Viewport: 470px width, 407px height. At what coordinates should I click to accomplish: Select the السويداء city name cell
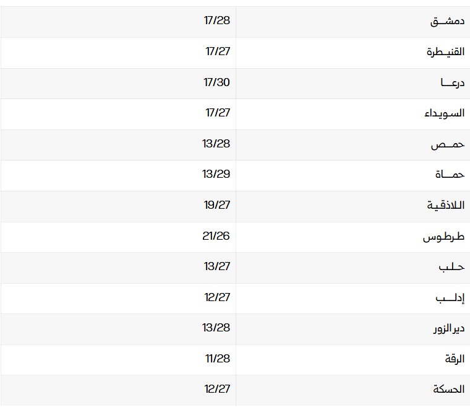click(444, 113)
